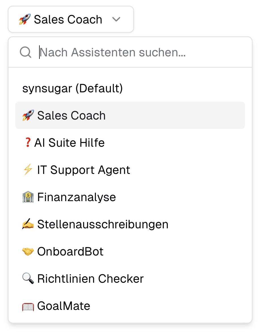This screenshot has width=262, height=332.
Task: Choose AI Suite Hilfe from the list
Action: coord(69,142)
